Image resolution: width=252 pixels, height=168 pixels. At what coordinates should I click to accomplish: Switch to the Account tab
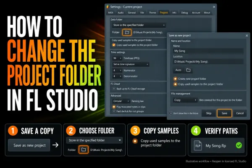196,13
